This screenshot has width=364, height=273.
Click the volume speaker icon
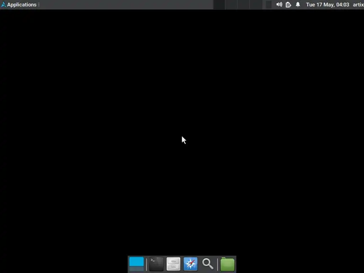click(279, 5)
